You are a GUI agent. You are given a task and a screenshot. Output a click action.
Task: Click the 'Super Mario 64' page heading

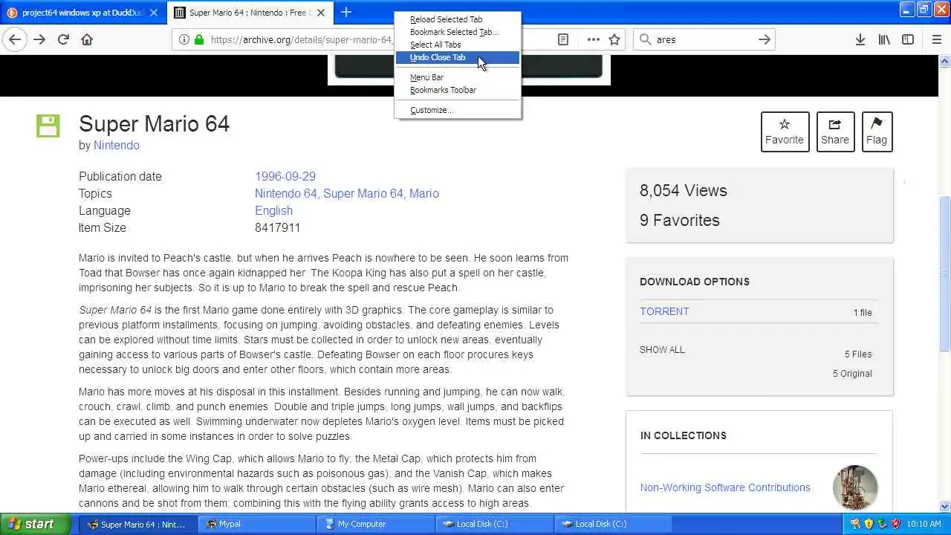[154, 123]
